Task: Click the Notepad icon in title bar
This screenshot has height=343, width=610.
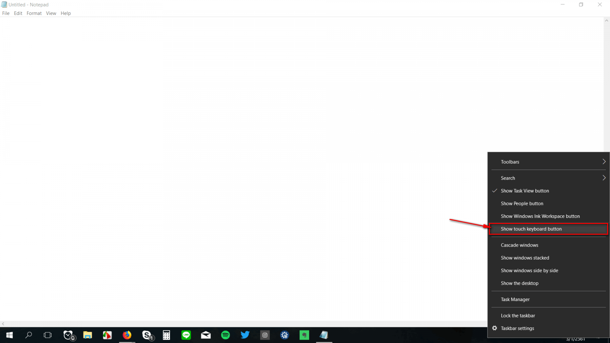Action: 4,5
